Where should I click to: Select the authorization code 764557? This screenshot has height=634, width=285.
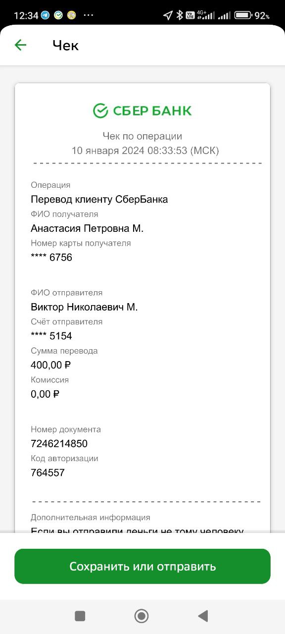coord(47,473)
